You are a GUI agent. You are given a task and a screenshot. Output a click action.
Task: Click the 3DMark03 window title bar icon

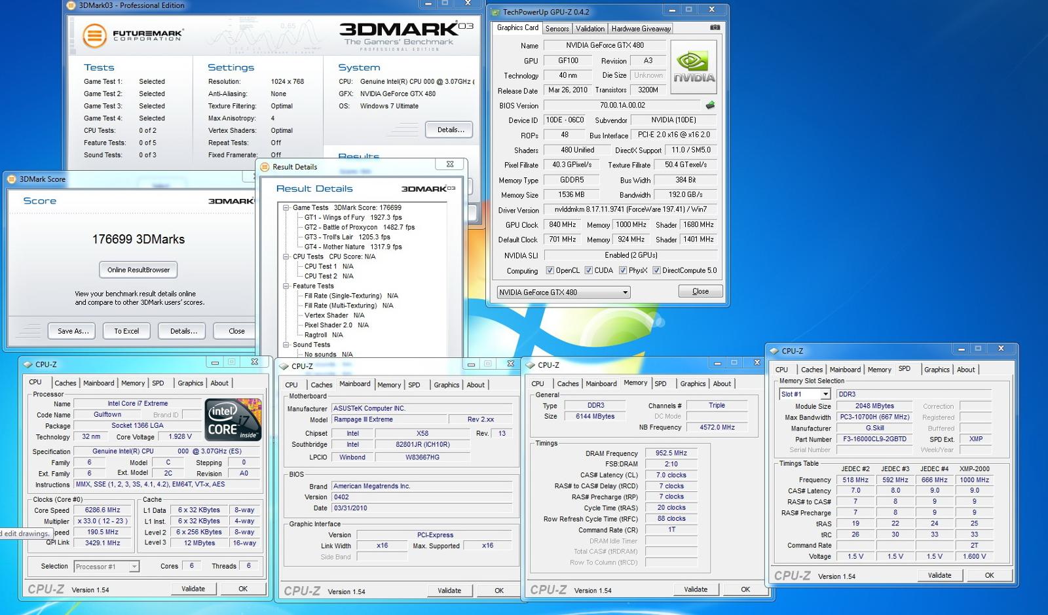click(71, 5)
